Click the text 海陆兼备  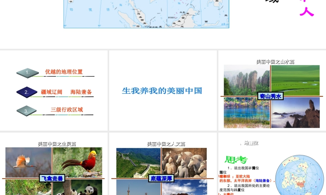coord(81,92)
